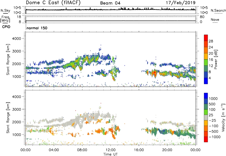The width and height of the screenshot is (226, 156).
Task: Click the dotted line sample under 'N.Search'
Action: coord(219,14)
